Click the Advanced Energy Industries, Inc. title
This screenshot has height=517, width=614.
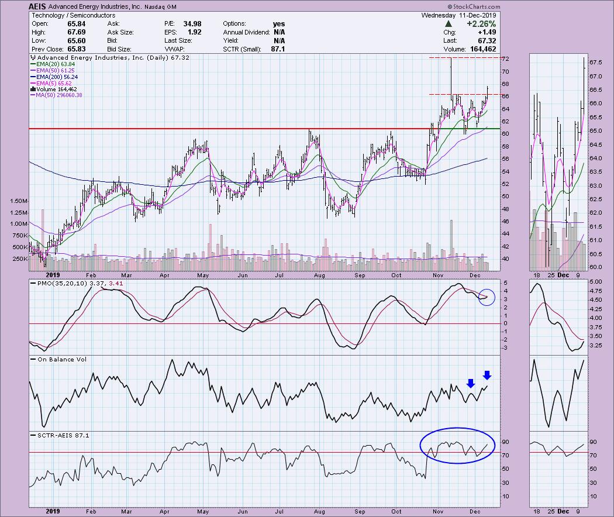click(x=94, y=6)
